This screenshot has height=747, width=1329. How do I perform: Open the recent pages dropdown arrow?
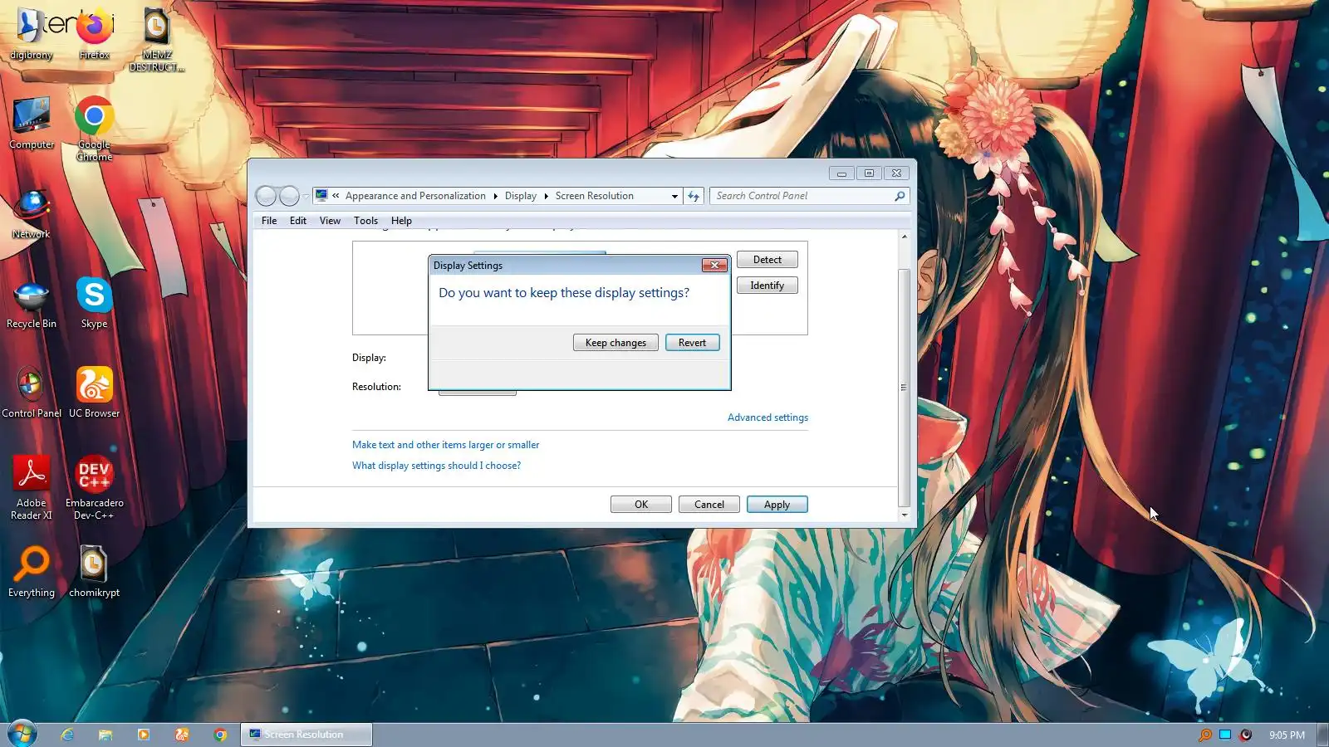click(x=306, y=196)
